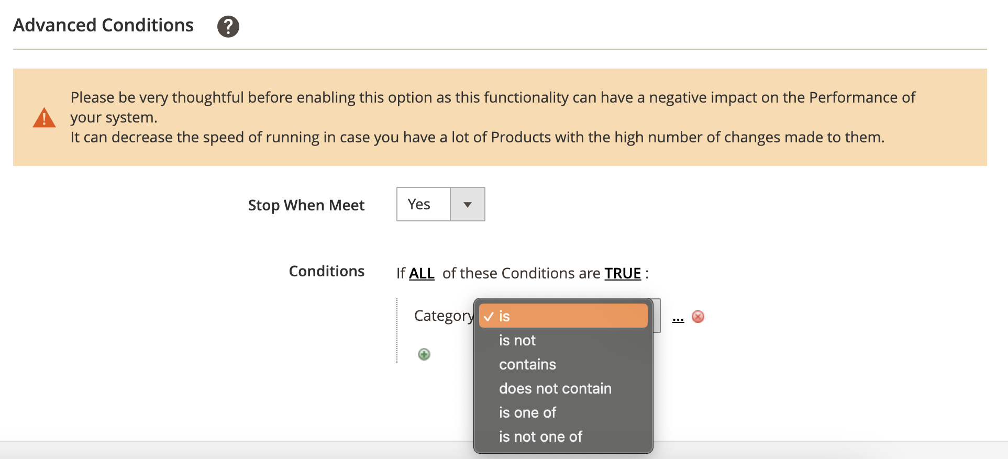The height and width of the screenshot is (459, 1008).
Task: Select "contains" in the dropdown menu
Action: click(527, 364)
